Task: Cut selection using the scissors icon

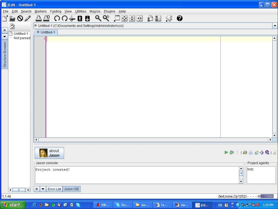Action: (72, 18)
